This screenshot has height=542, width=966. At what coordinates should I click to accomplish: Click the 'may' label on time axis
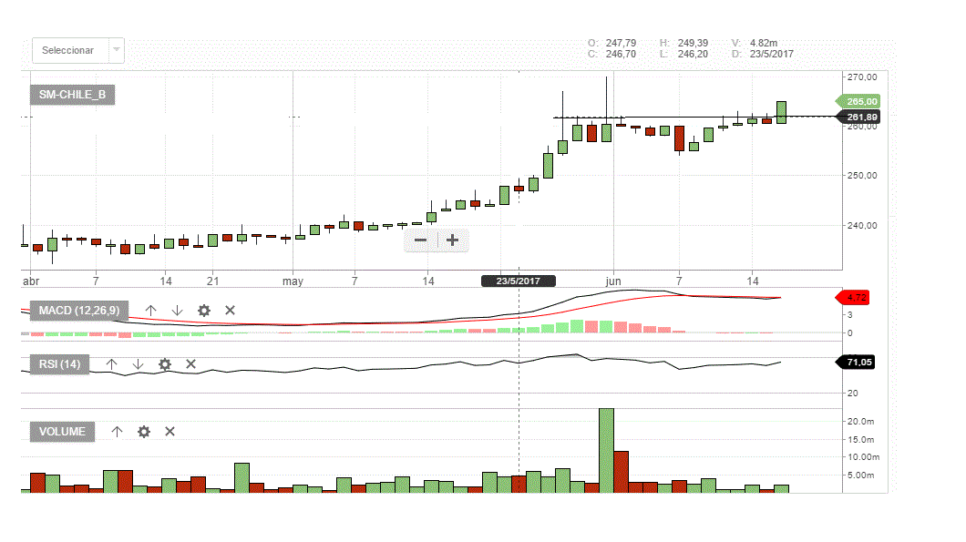pyautogui.click(x=293, y=281)
